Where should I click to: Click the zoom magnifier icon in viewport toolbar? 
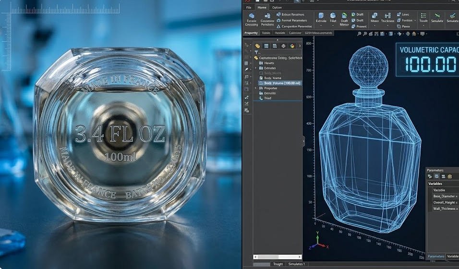tap(359, 34)
